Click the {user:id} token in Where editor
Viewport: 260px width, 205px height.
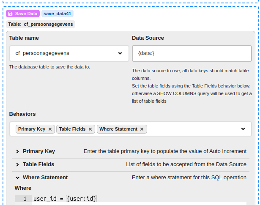pyautogui.click(x=82, y=198)
